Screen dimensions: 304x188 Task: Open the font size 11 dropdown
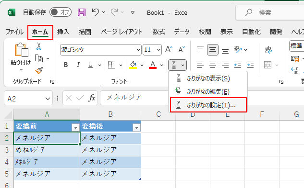(158, 50)
